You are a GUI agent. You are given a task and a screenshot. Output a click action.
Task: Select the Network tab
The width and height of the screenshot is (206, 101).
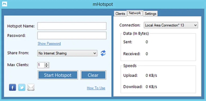click(x=135, y=13)
